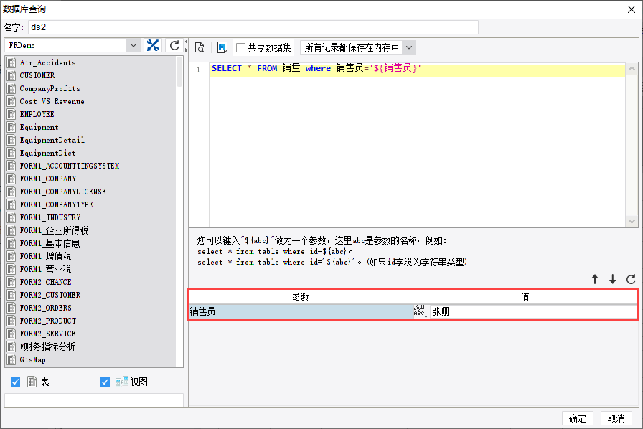Select the FORM2_SERVICE table
The height and width of the screenshot is (429, 643).
47,334
